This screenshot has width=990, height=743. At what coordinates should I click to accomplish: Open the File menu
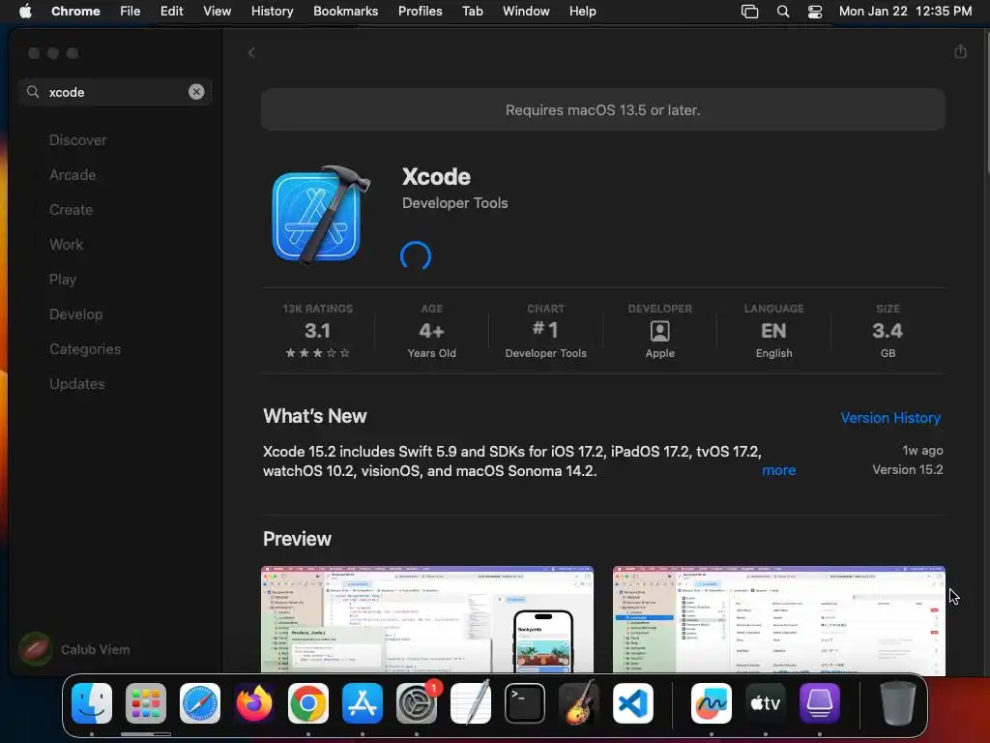(131, 12)
